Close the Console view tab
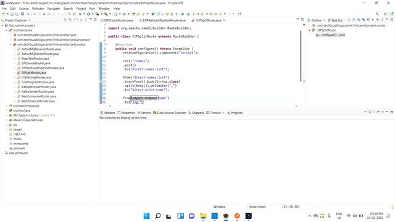The image size is (395, 222). click(x=223, y=113)
